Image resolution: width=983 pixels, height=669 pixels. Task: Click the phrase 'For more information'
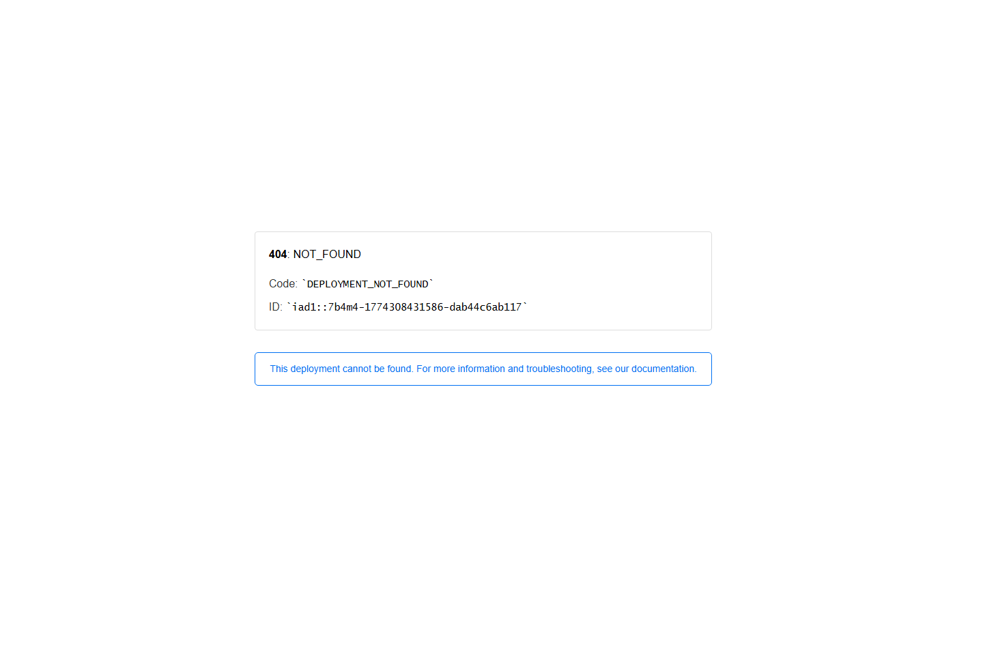461,369
